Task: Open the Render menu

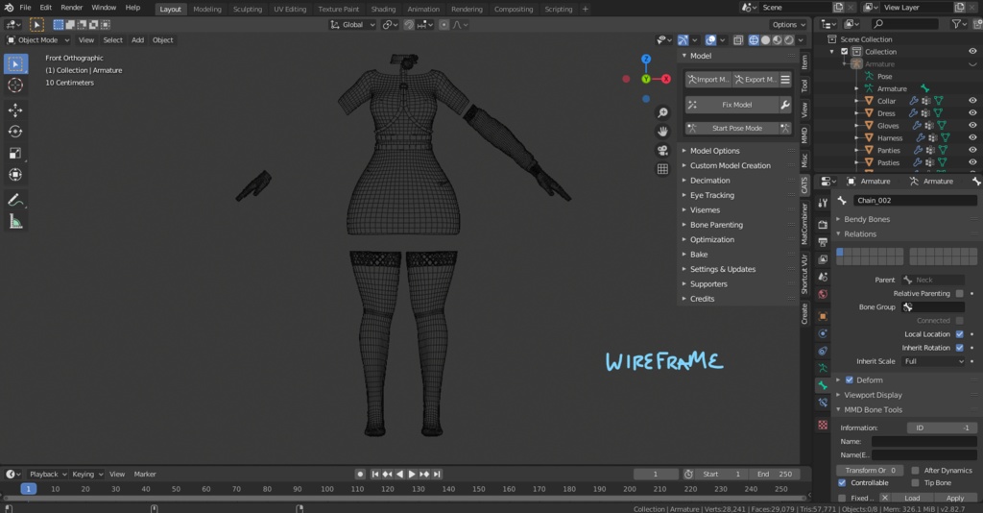Action: (72, 8)
